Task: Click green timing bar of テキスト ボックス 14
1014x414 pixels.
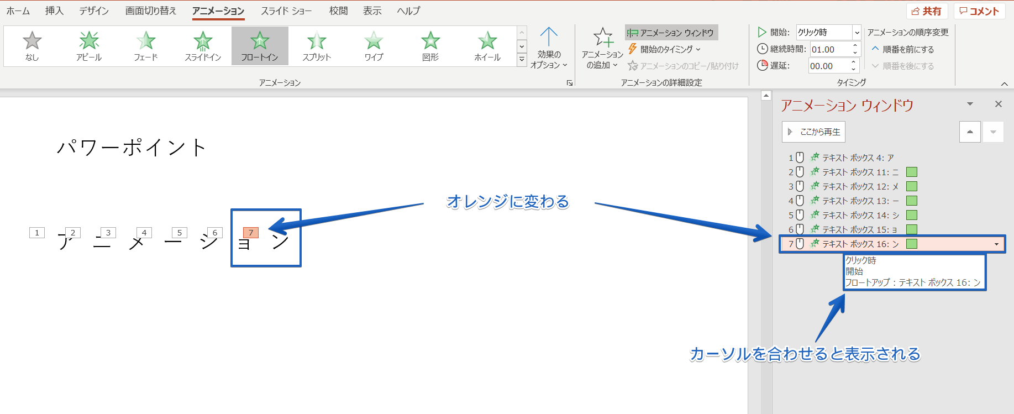Action: tap(912, 215)
